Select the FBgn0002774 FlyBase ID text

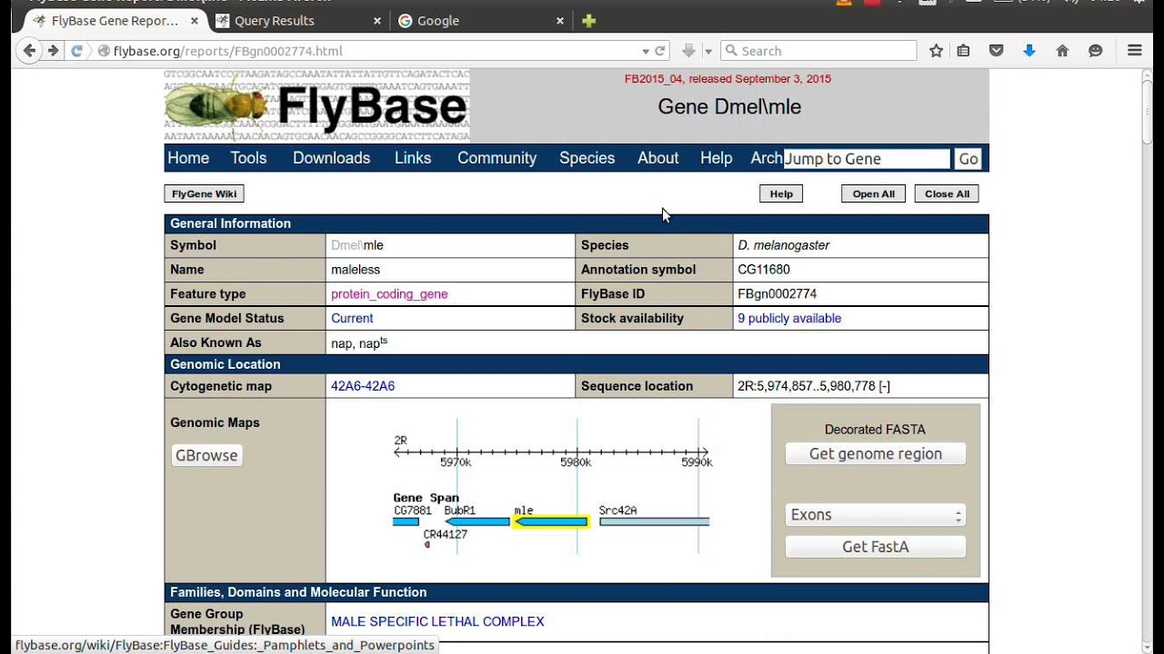coord(778,294)
